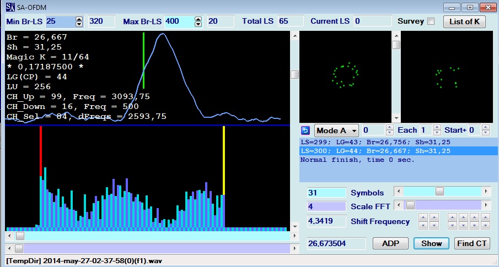
Task: Increase the Min Br-LS value with up arrow
Action: click(79, 19)
